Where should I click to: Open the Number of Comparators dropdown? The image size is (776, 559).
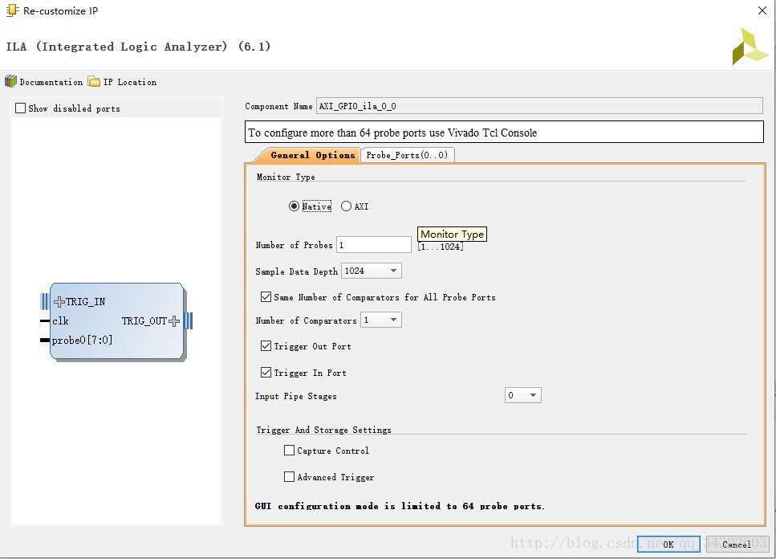pyautogui.click(x=380, y=320)
